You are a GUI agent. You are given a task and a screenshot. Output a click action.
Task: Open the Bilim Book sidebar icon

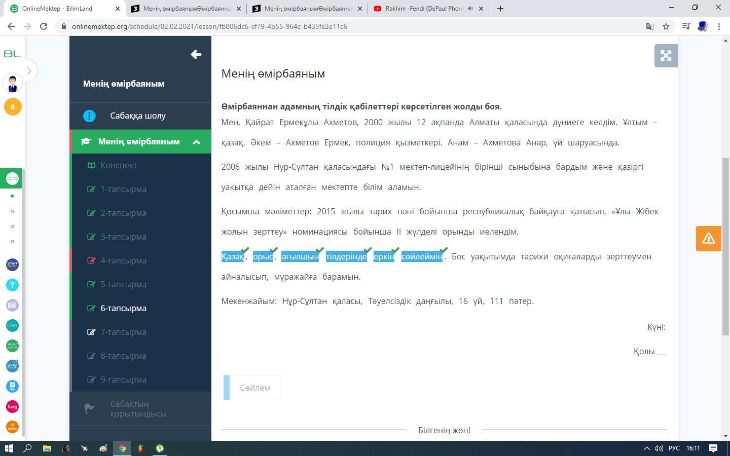point(12,366)
